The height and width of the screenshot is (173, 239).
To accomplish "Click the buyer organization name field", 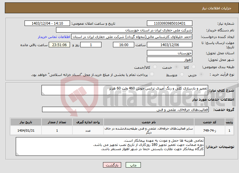I will [124, 30].
